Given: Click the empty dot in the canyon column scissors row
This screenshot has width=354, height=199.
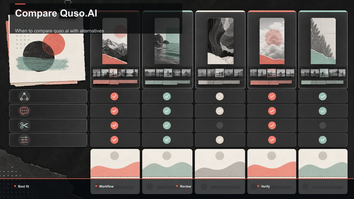Looking at the screenshot, I should click(219, 125).
